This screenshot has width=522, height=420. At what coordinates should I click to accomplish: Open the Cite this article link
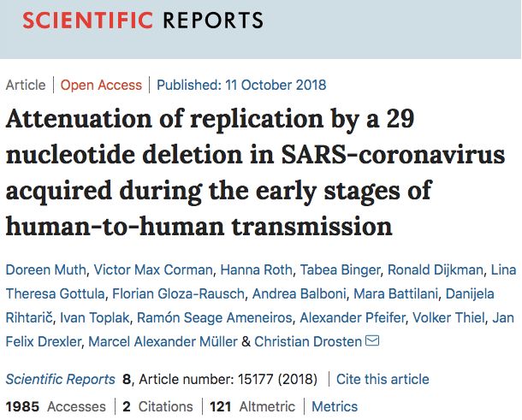(383, 378)
